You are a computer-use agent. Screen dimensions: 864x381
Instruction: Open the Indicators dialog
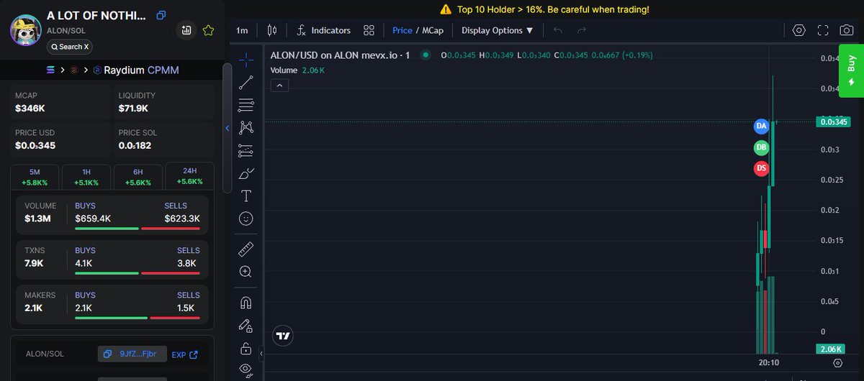click(x=323, y=30)
